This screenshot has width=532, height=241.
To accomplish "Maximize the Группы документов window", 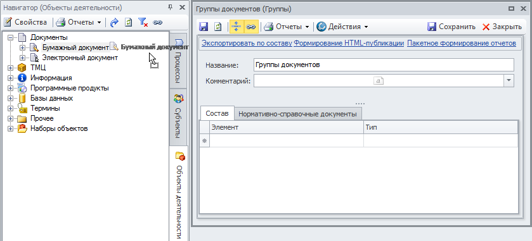I will pyautogui.click(x=511, y=9).
